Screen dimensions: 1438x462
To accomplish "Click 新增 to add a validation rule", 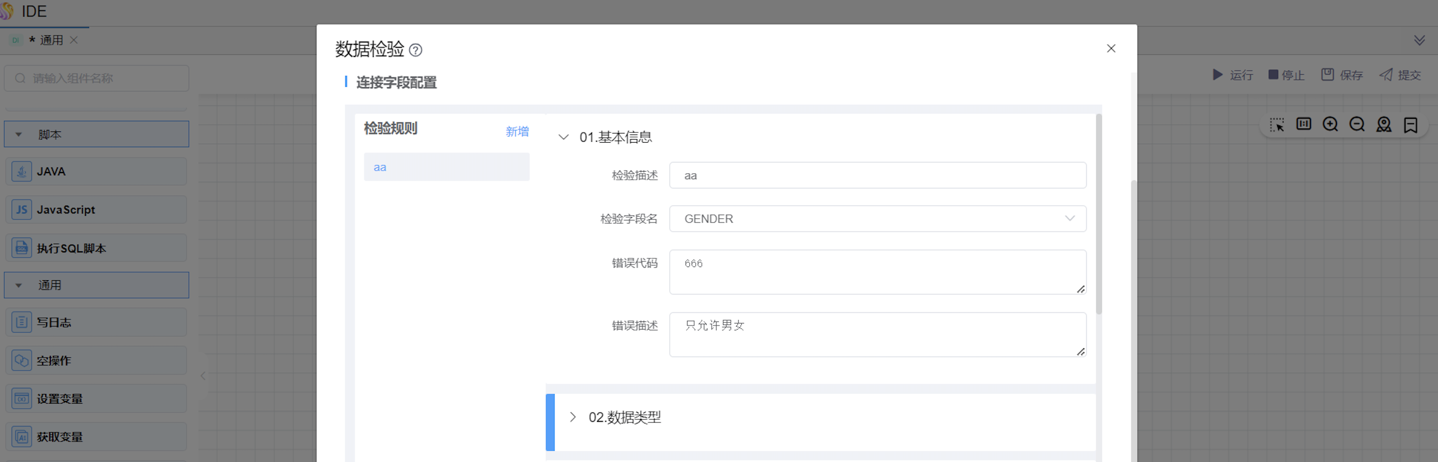I will [x=517, y=131].
